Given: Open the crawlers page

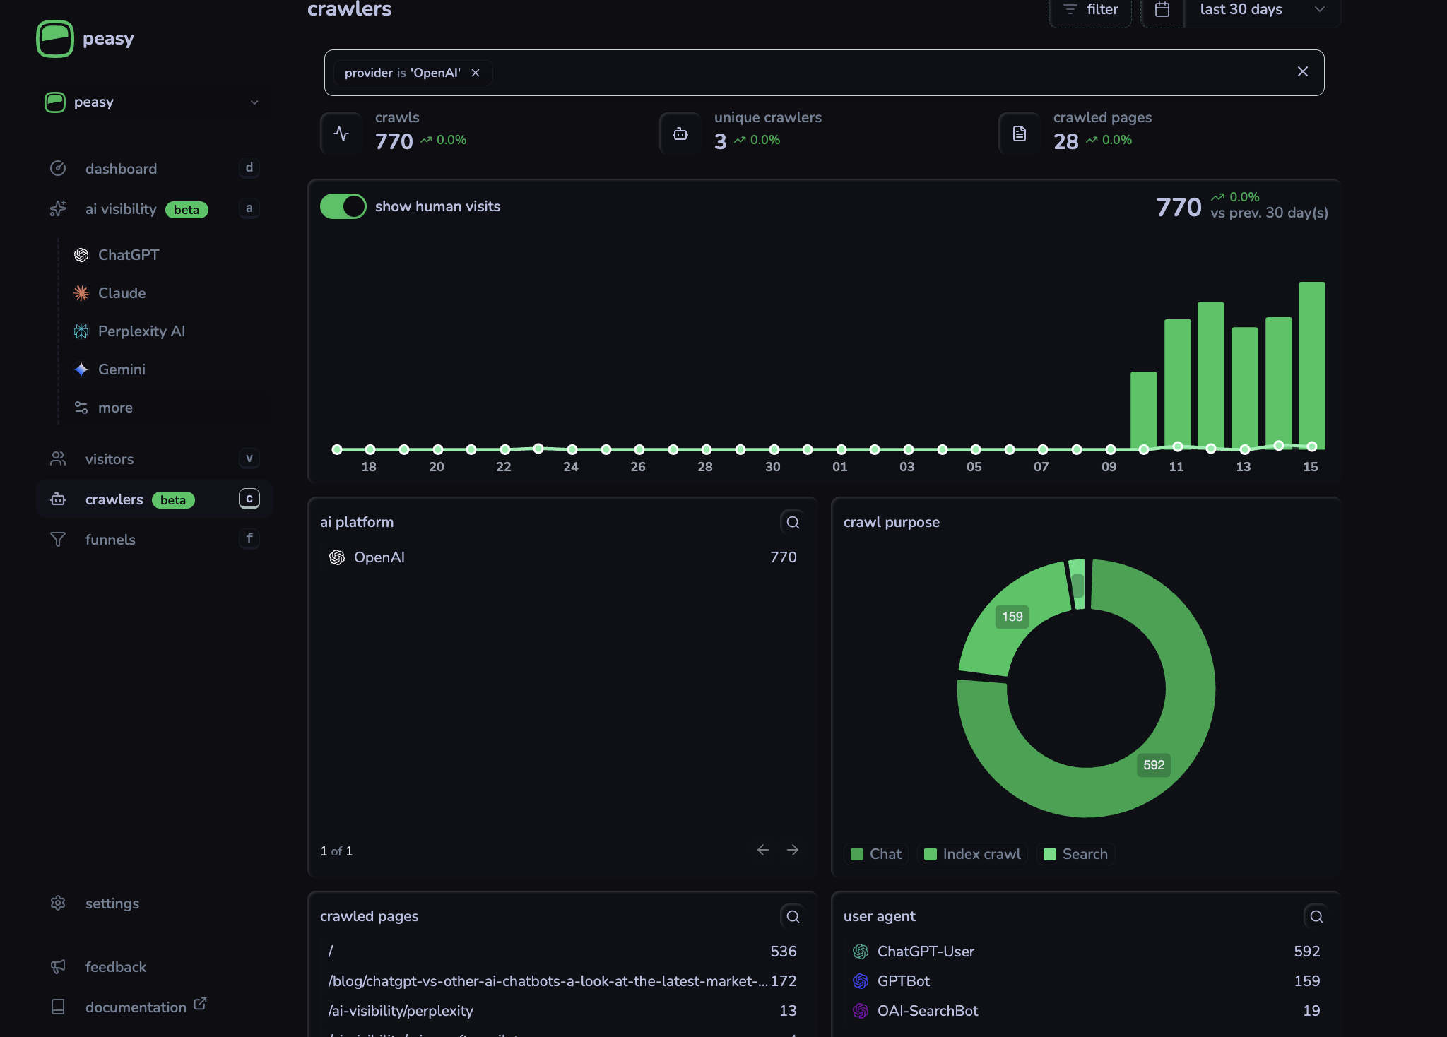Looking at the screenshot, I should point(153,499).
